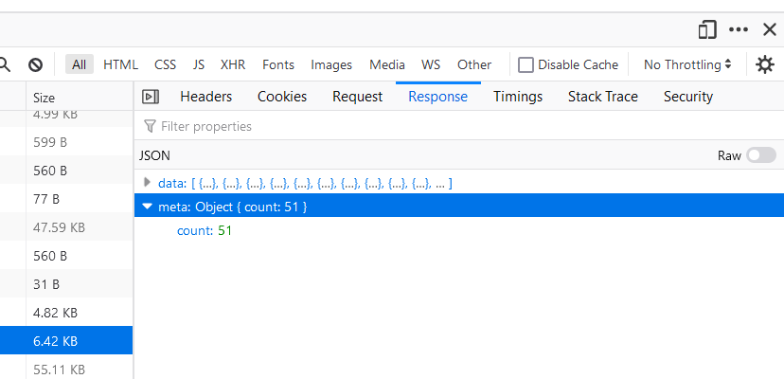Viewport: 784px width, 379px height.
Task: Open the responsive design mode icon
Action: click(707, 30)
